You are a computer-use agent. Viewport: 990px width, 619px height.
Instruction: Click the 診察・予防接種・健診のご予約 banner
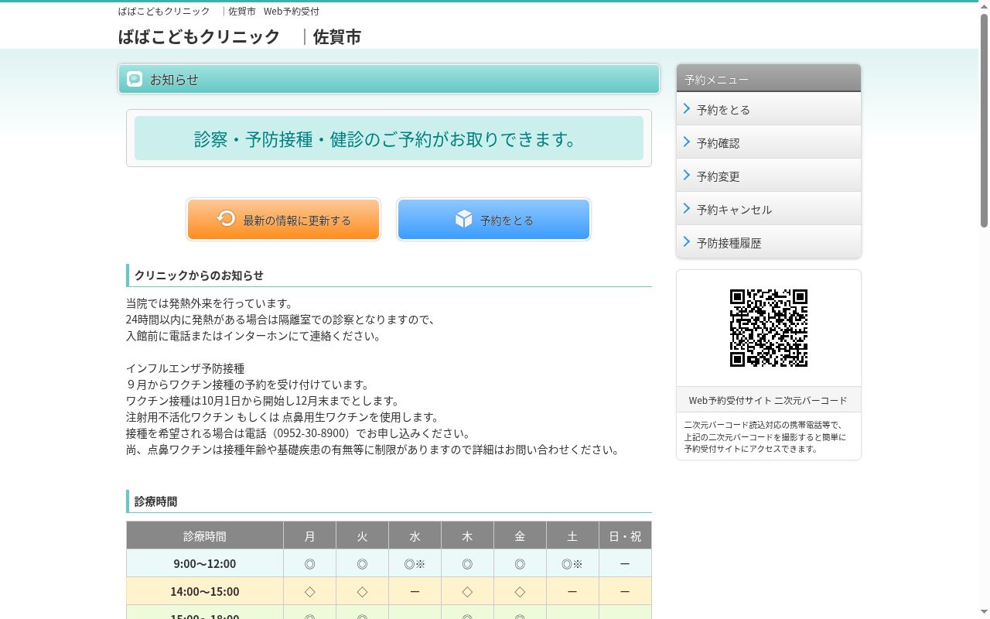[x=389, y=139]
